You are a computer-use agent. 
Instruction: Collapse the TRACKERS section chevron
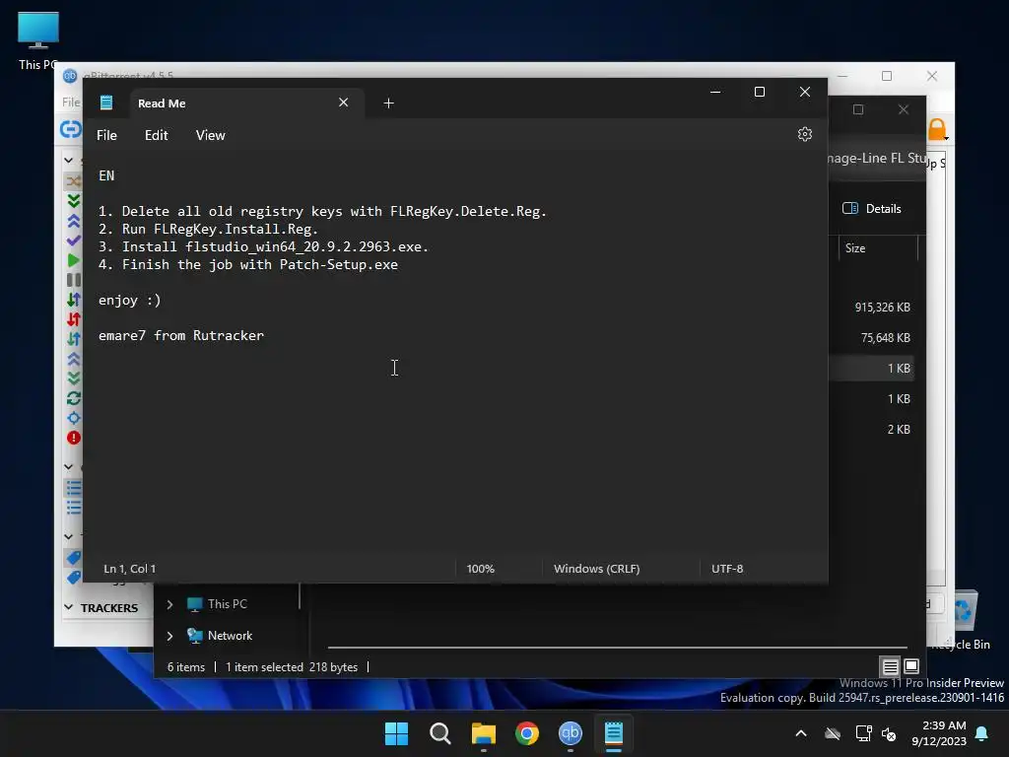(x=68, y=607)
